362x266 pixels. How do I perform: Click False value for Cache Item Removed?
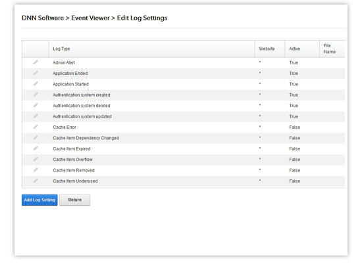click(295, 170)
